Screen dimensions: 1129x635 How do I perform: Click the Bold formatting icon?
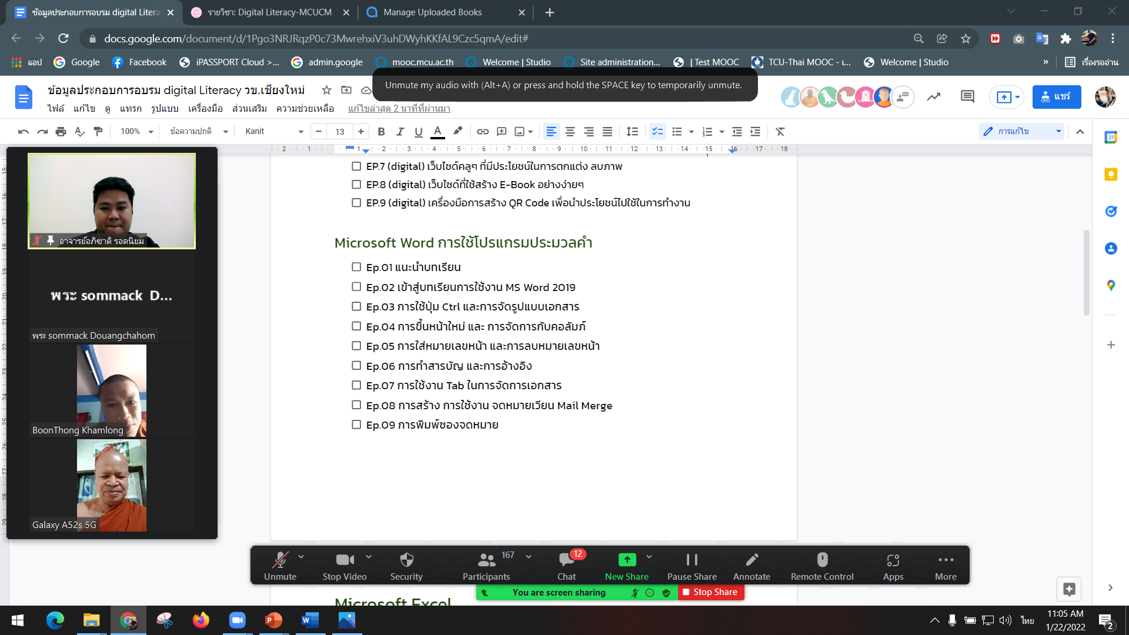tap(381, 132)
